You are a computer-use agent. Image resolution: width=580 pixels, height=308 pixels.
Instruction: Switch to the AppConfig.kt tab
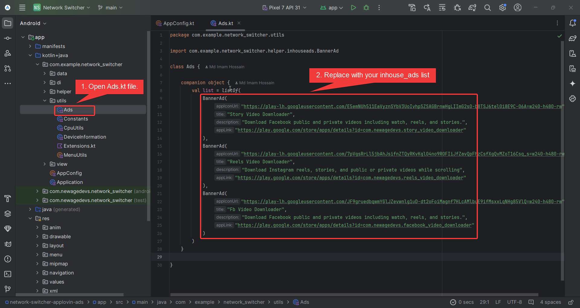tap(178, 23)
